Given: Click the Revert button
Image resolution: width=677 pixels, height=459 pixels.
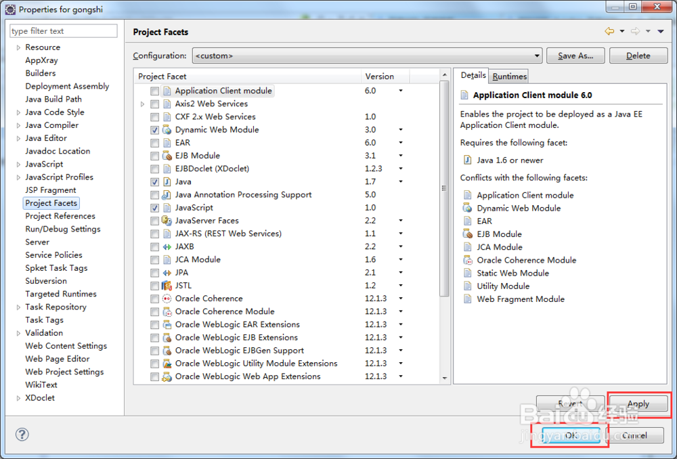Looking at the screenshot, I should point(570,404).
